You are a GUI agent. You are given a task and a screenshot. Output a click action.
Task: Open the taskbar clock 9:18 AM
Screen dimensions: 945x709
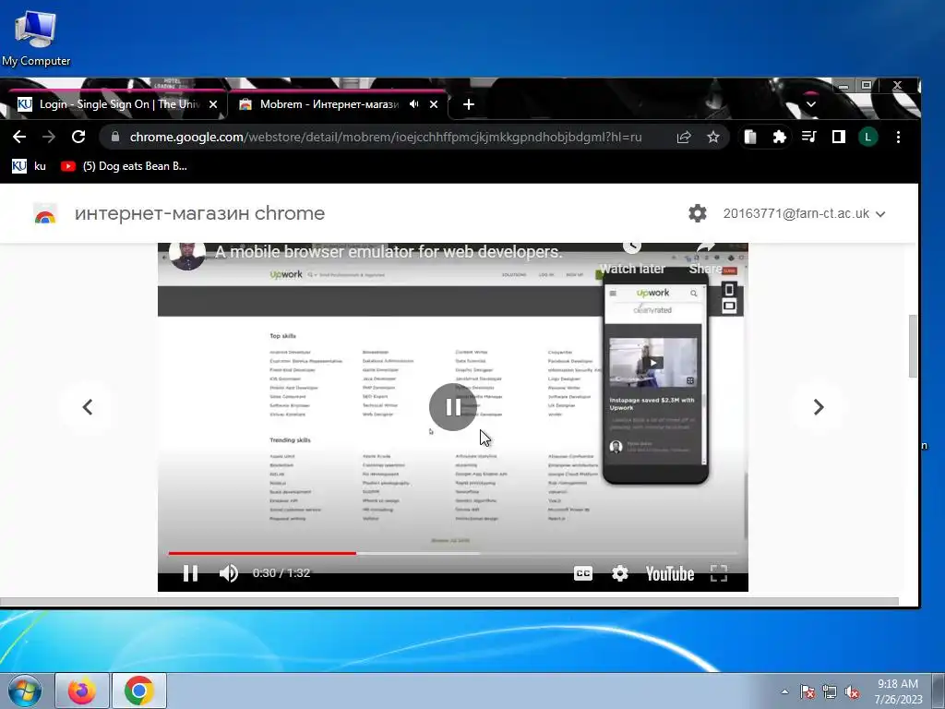(898, 691)
